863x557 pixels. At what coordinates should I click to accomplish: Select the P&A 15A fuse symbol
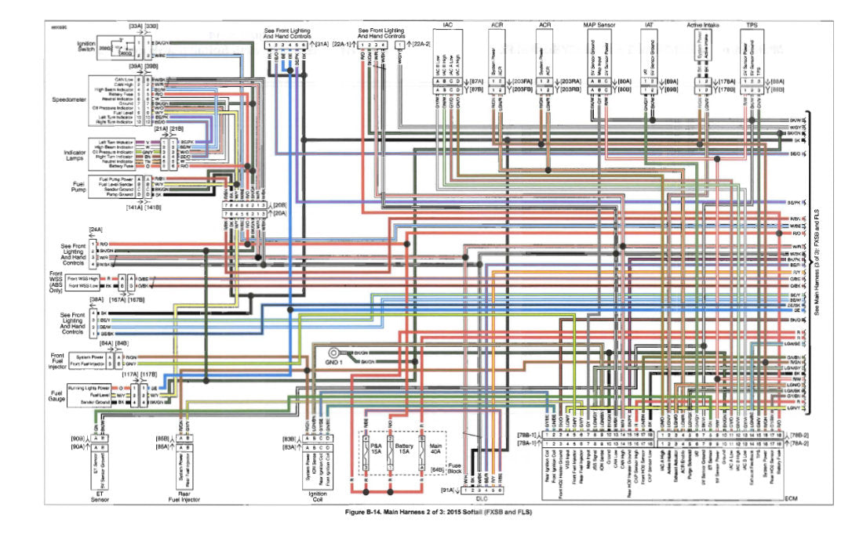coord(366,453)
